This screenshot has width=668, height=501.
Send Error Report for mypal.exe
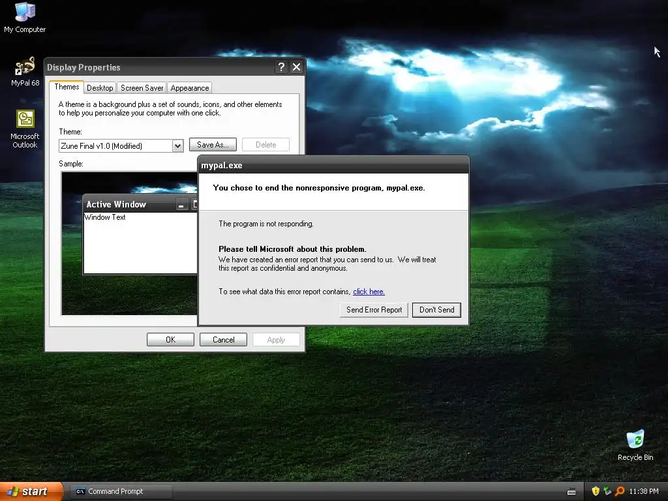[374, 310]
